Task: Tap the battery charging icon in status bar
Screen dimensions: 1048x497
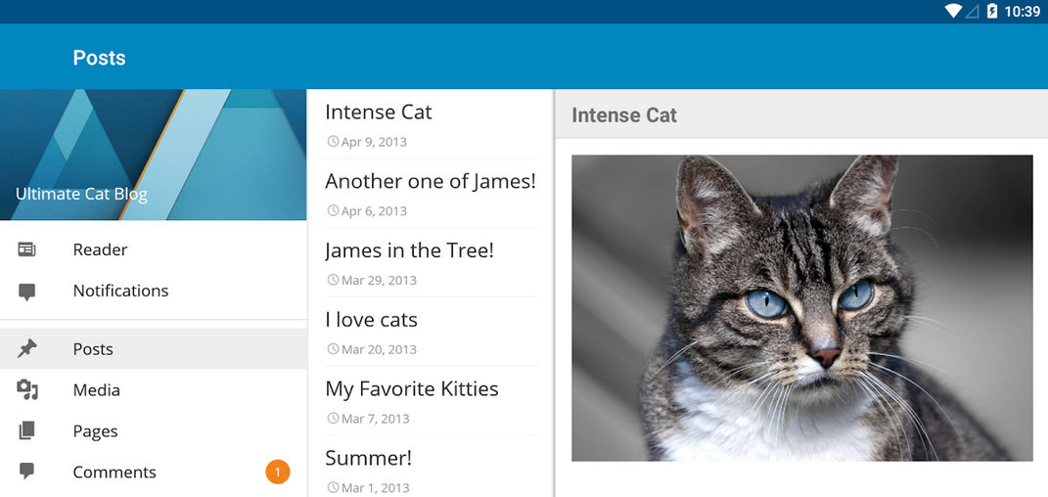Action: click(992, 11)
